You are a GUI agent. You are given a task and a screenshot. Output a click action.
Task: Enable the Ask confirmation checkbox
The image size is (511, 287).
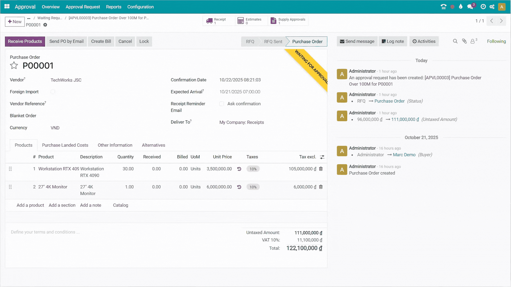coord(221,104)
